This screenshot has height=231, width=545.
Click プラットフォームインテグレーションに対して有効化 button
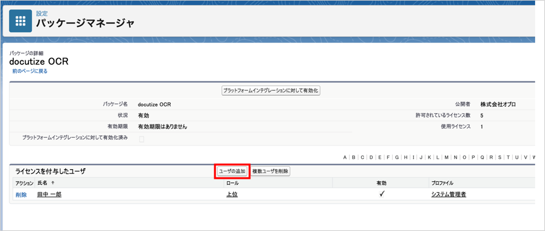pos(271,91)
